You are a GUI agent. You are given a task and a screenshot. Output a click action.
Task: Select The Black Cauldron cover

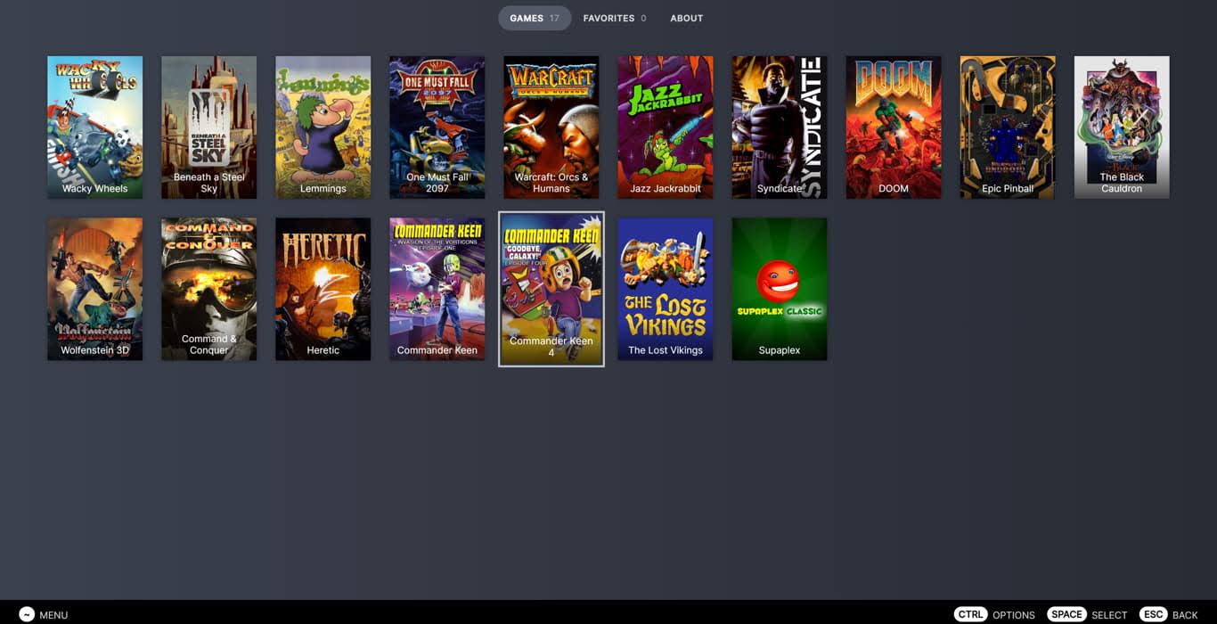(1121, 127)
